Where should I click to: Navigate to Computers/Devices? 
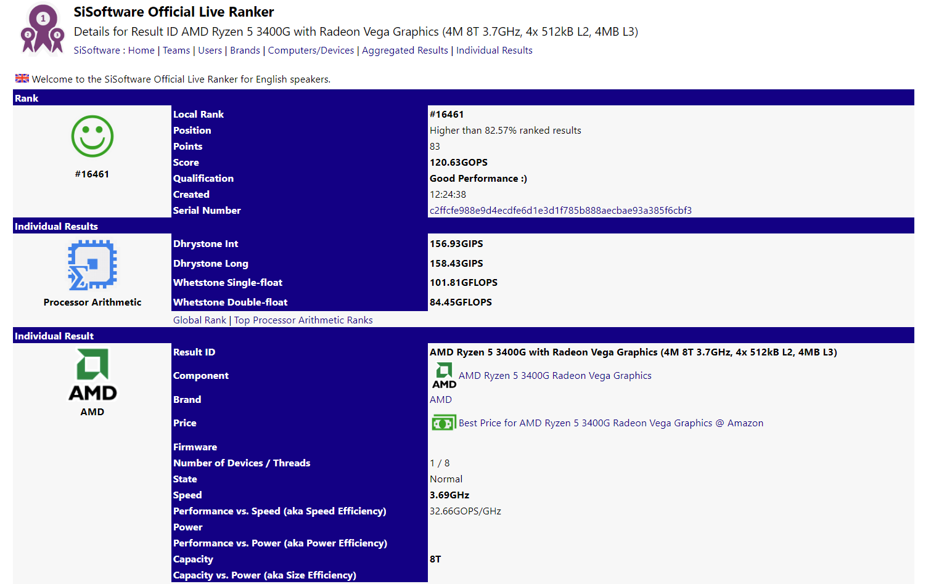pyautogui.click(x=311, y=51)
